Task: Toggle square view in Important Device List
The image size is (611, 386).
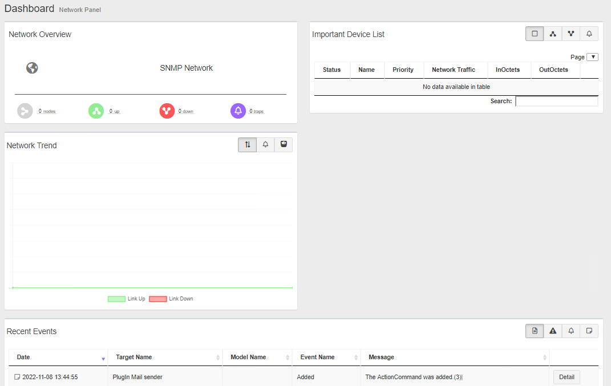Action: [535, 34]
